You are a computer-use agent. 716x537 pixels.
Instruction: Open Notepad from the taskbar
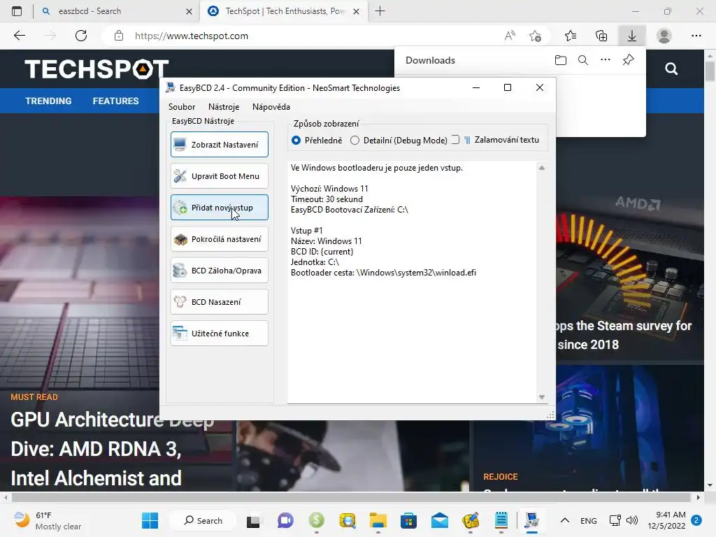pyautogui.click(x=501, y=520)
